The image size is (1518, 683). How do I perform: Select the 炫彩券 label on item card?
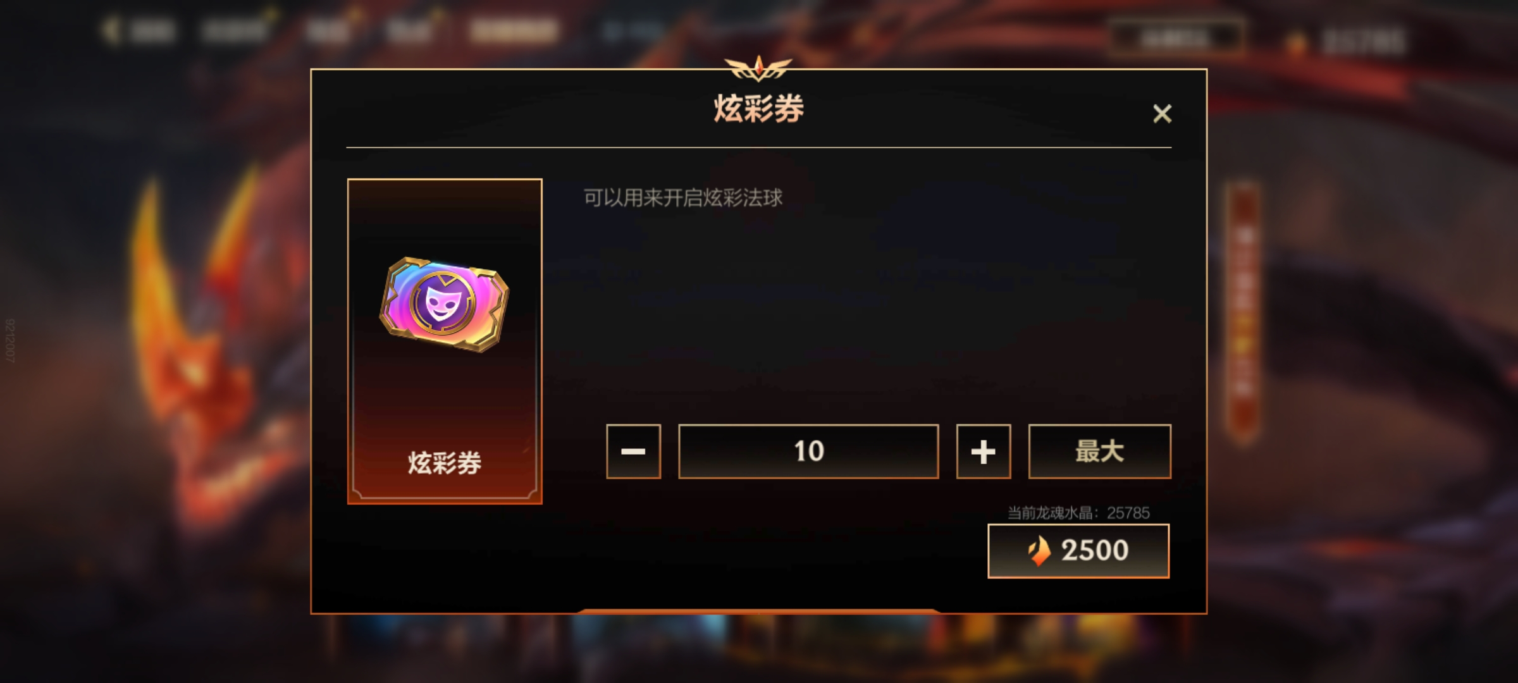tap(445, 464)
